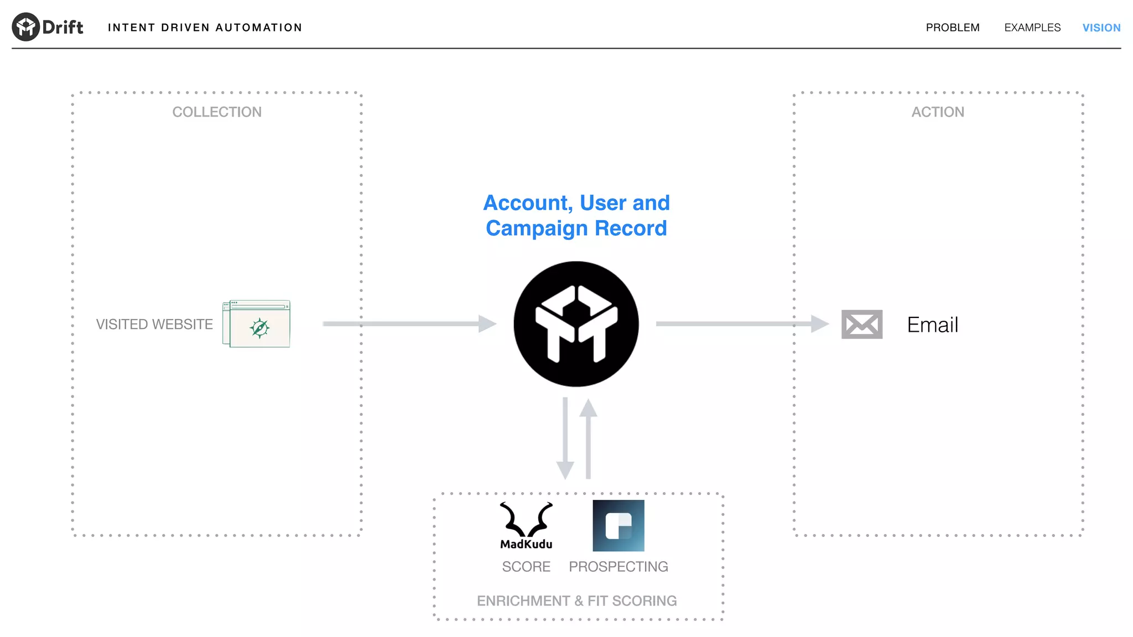Click the Drift logo in the header
This screenshot has width=1133, height=637.
pos(48,27)
